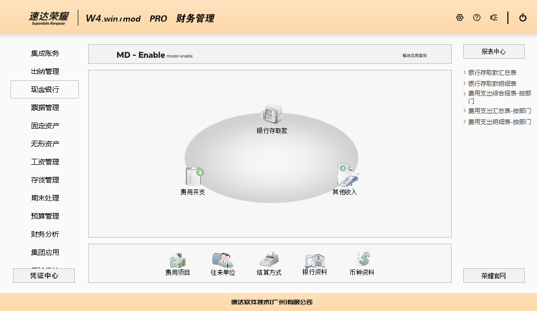Screen dimensions: 537x311
Task: Click the 凭证中心 button
Action: (x=44, y=275)
